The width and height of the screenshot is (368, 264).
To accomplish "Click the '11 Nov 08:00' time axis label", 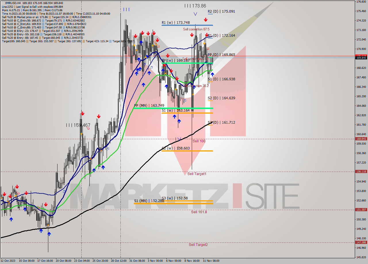I will tap(211, 261).
